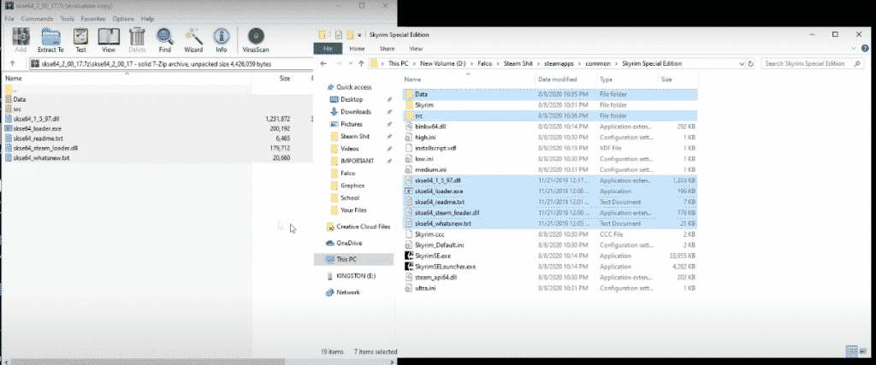The image size is (876, 365).
Task: Click 'This PC' in Explorer breadcrumb path
Action: [x=399, y=63]
